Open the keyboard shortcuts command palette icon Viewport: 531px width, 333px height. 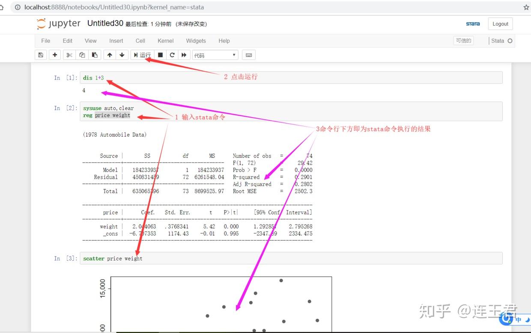[249, 55]
